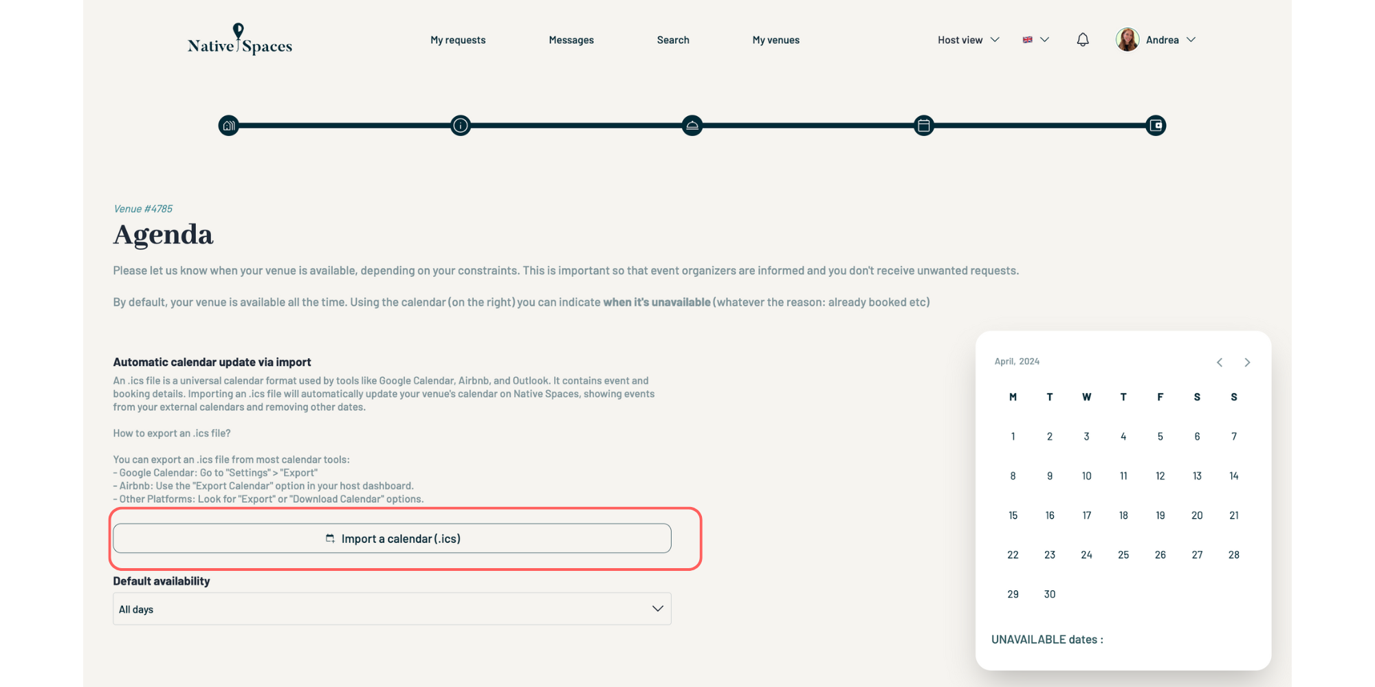
Task: Expand the Host view dropdown
Action: pos(968,40)
